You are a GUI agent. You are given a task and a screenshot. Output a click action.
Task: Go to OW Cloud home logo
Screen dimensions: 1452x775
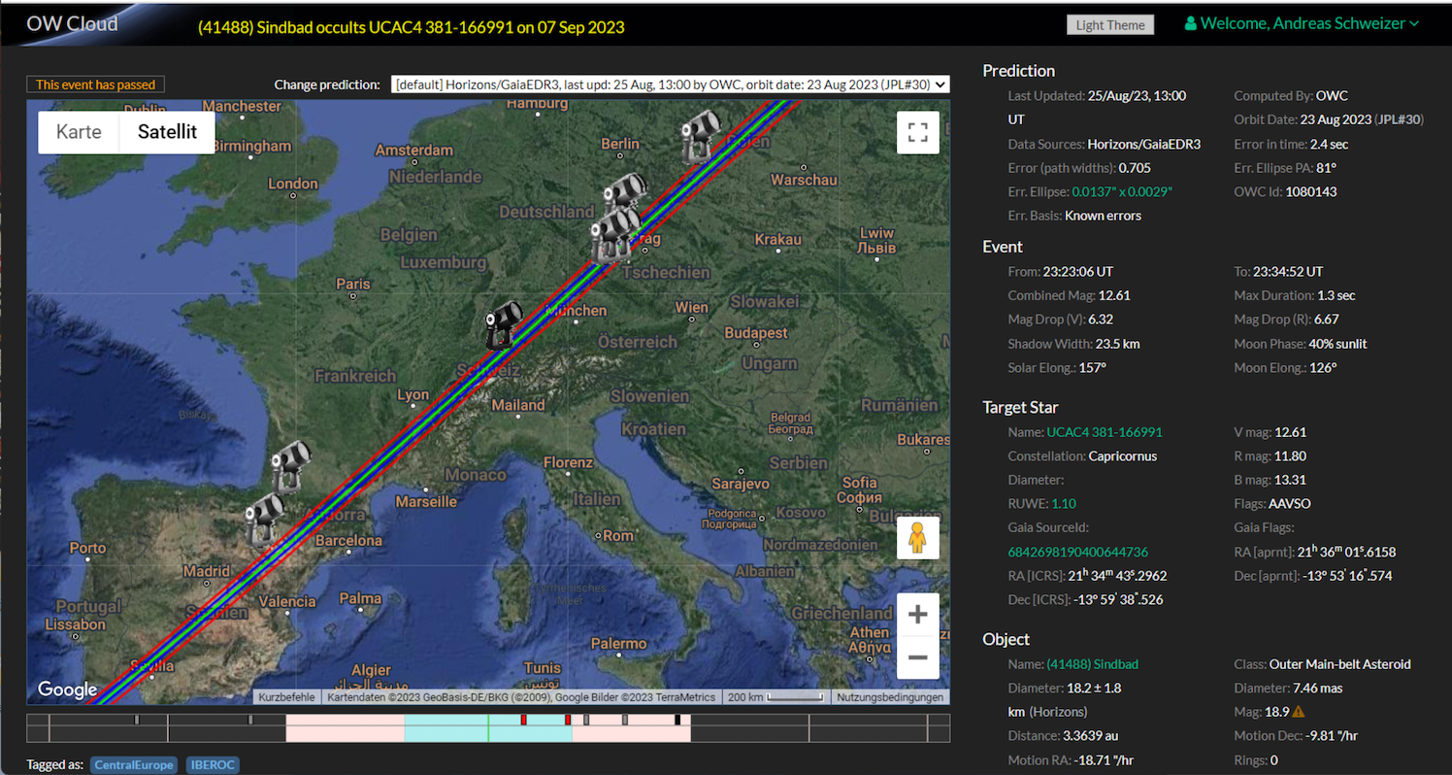(x=73, y=23)
